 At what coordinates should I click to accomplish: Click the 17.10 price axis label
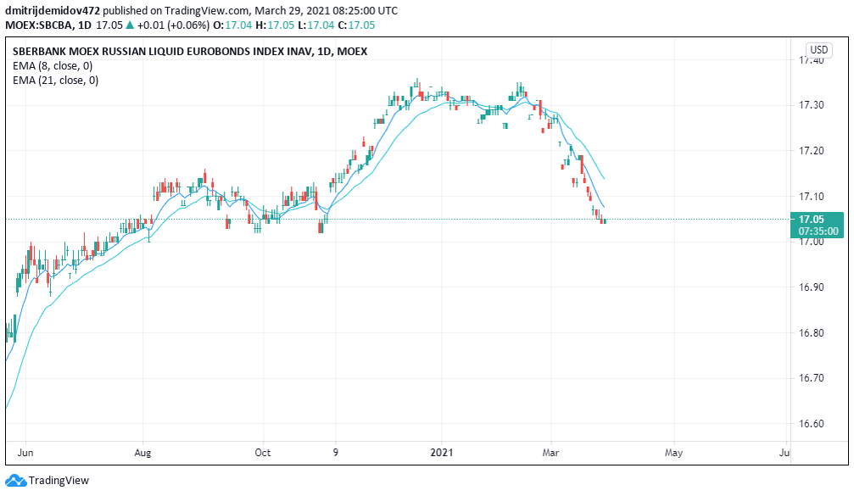(811, 197)
